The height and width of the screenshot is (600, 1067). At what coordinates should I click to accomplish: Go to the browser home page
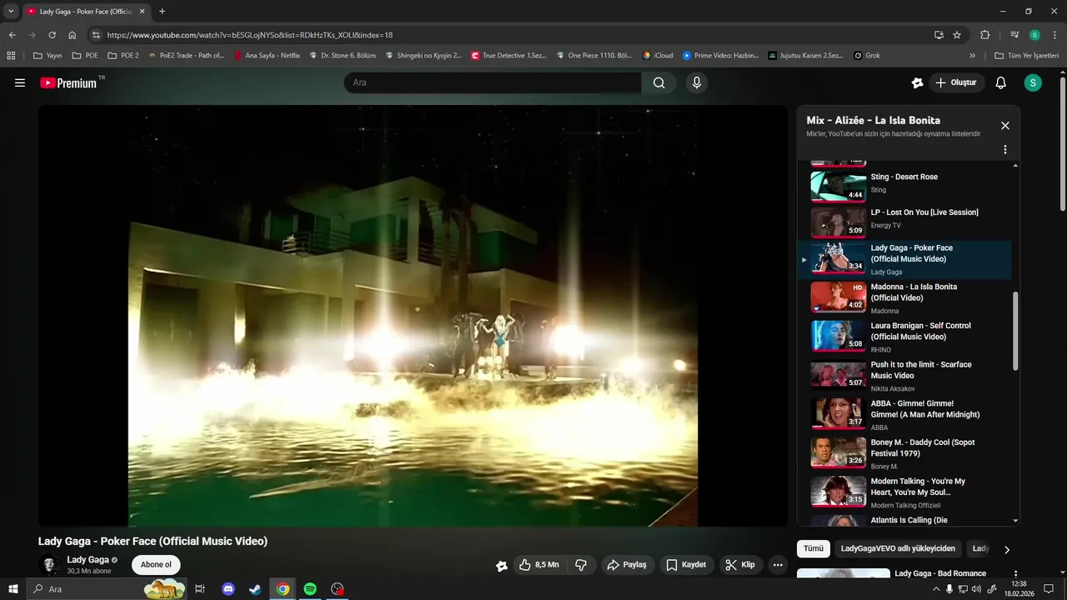[x=73, y=35]
